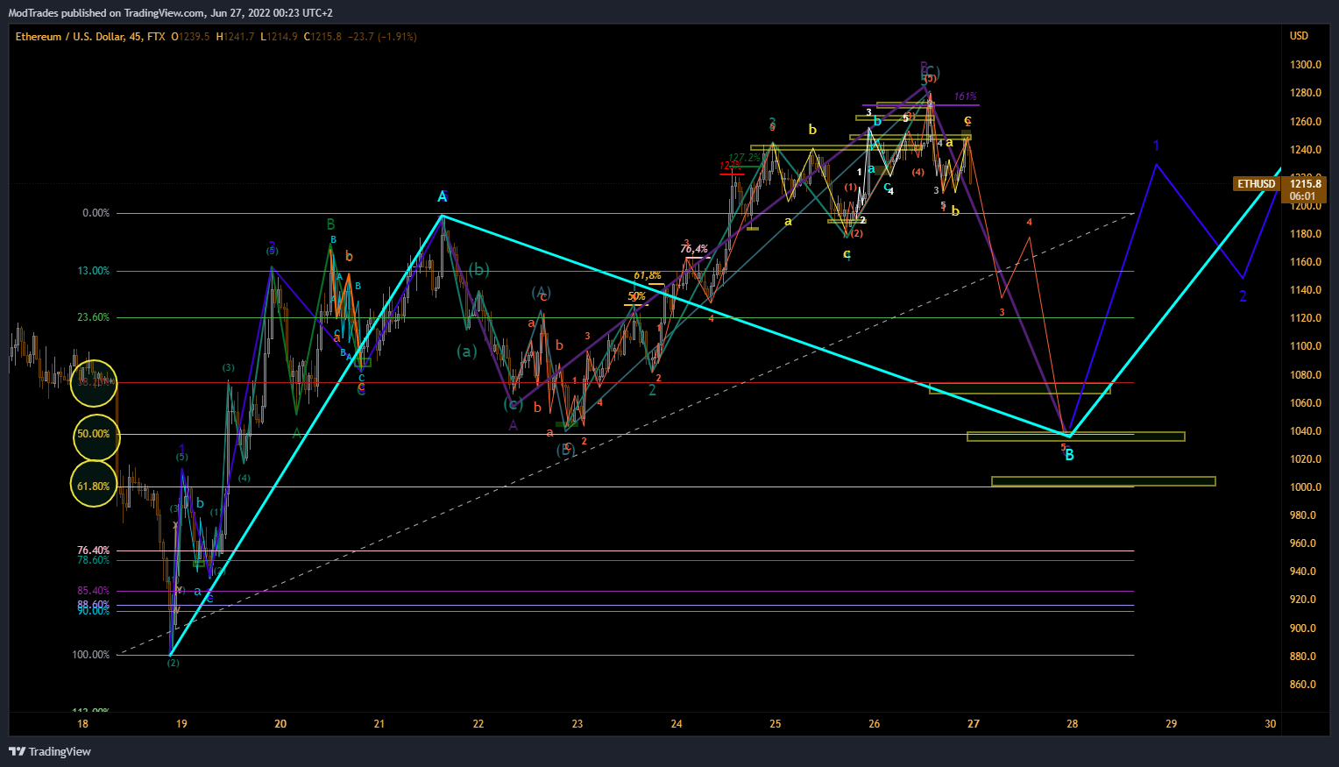The width and height of the screenshot is (1339, 767).
Task: Click the 23.60% Fibonacci level label
Action: pos(94,317)
